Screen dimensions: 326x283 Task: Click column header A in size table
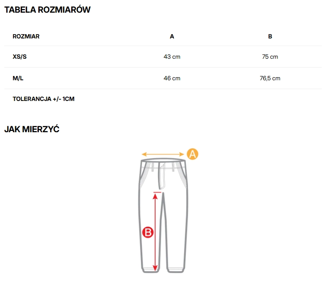pyautogui.click(x=172, y=36)
